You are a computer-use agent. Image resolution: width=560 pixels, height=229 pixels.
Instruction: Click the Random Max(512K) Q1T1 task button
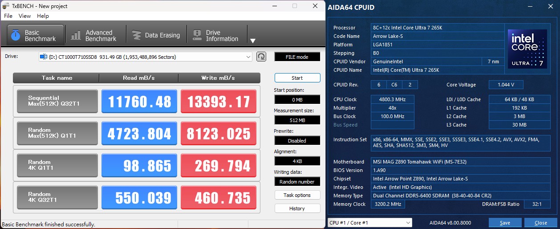click(x=57, y=133)
